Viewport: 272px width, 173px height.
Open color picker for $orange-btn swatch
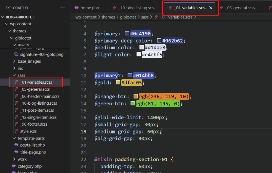[x=136, y=96]
